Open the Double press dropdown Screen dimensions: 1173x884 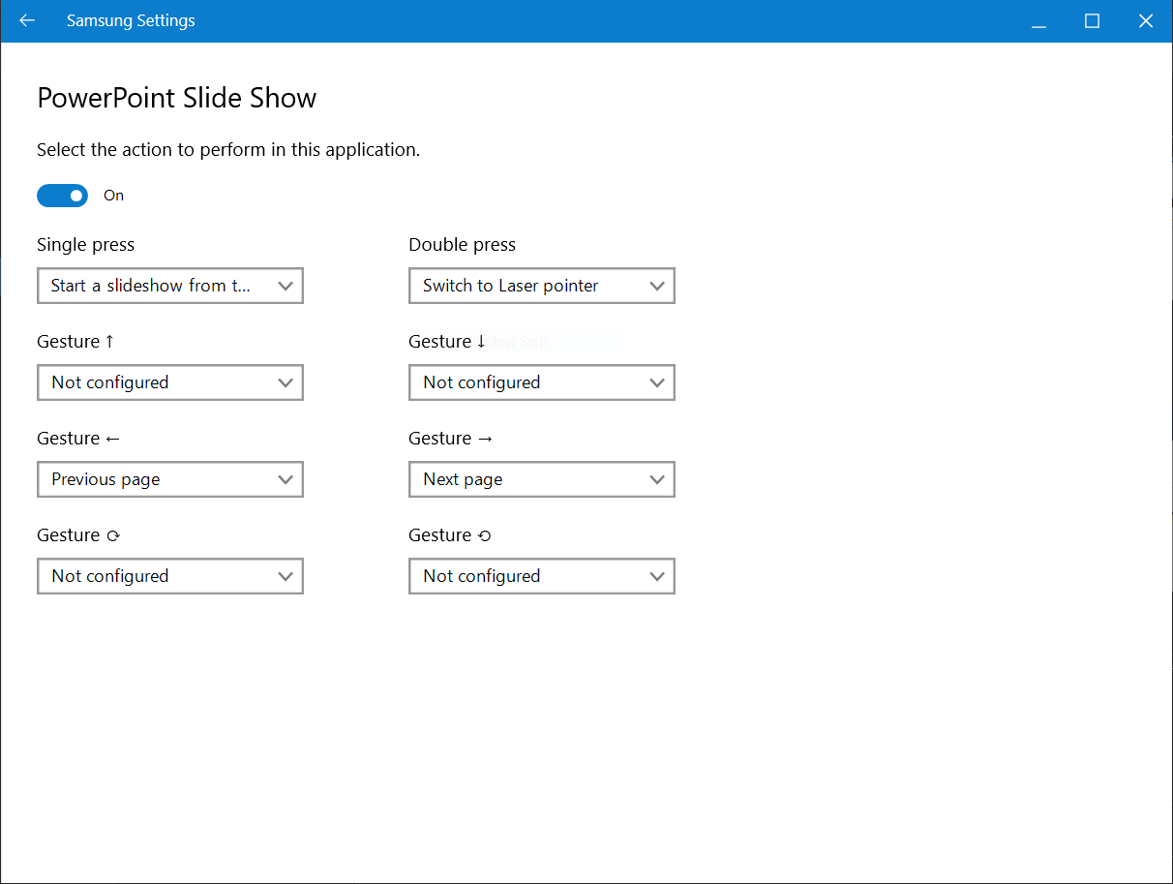(542, 286)
